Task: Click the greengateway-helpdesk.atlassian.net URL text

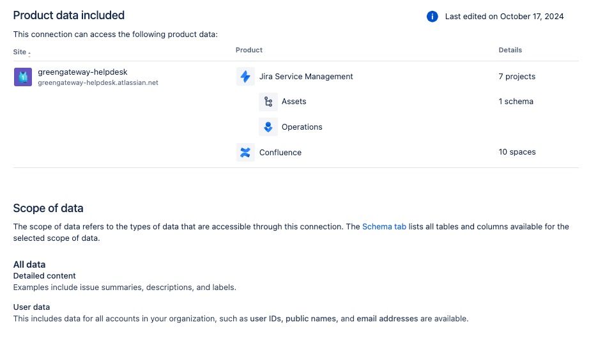Action: (x=98, y=82)
